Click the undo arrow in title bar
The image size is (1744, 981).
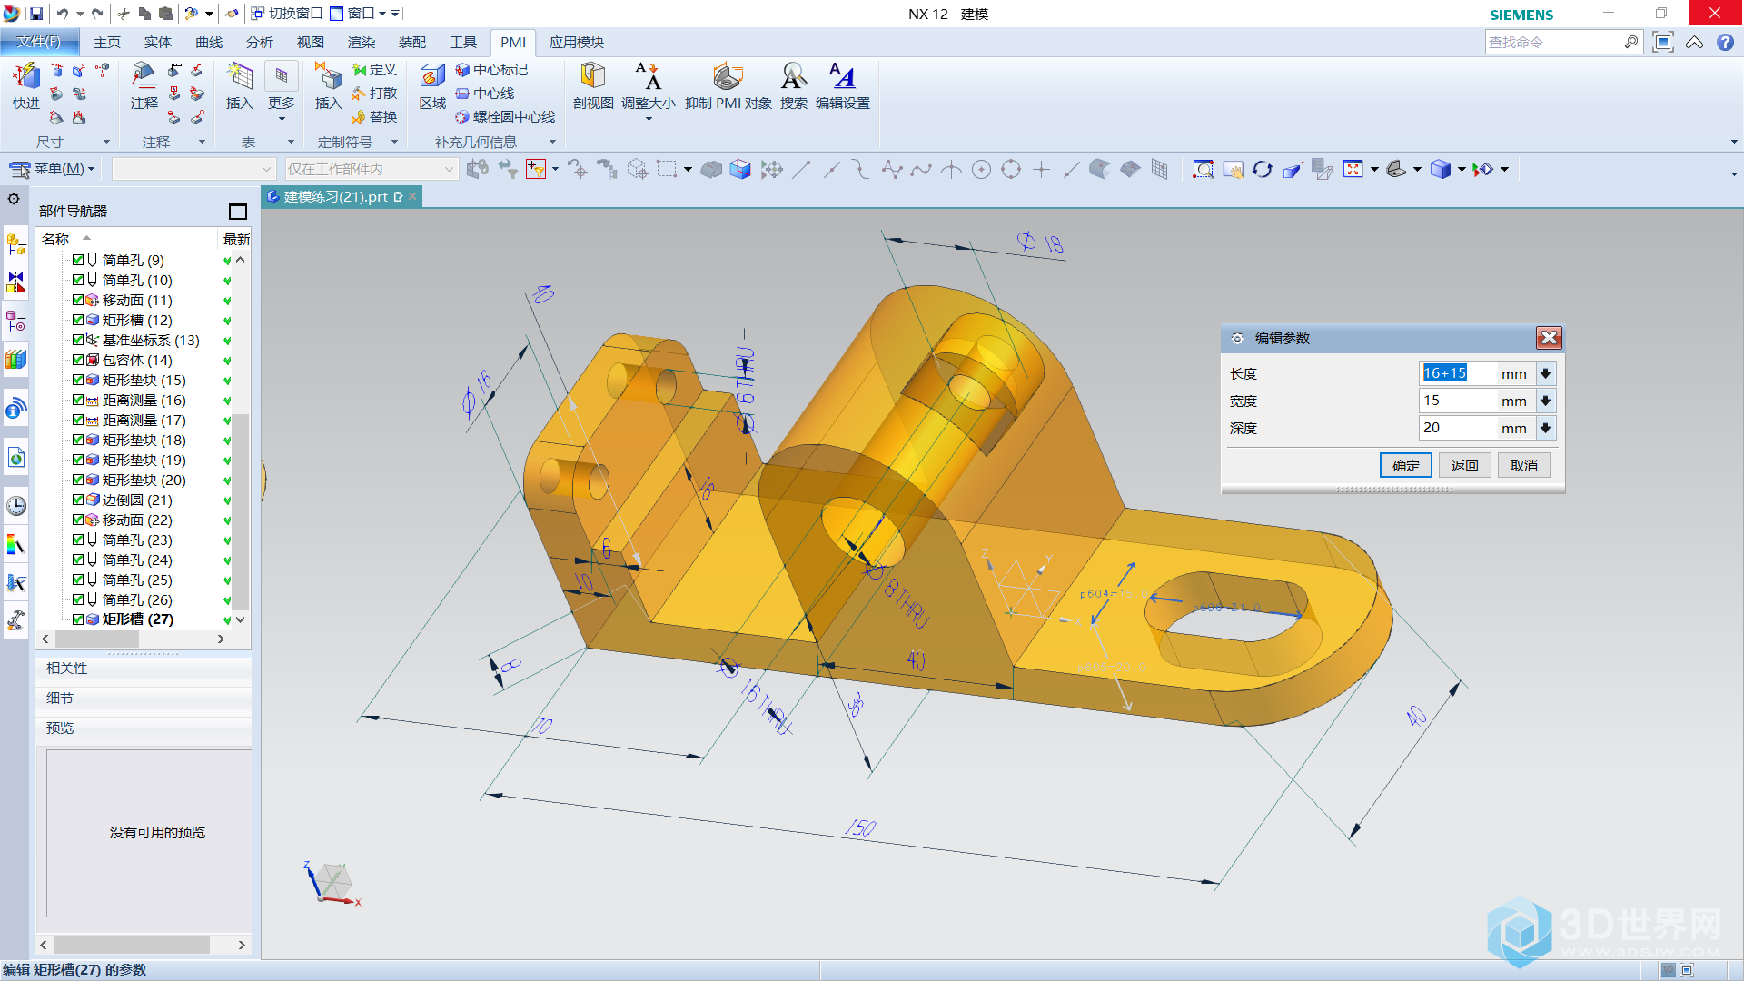tap(62, 14)
